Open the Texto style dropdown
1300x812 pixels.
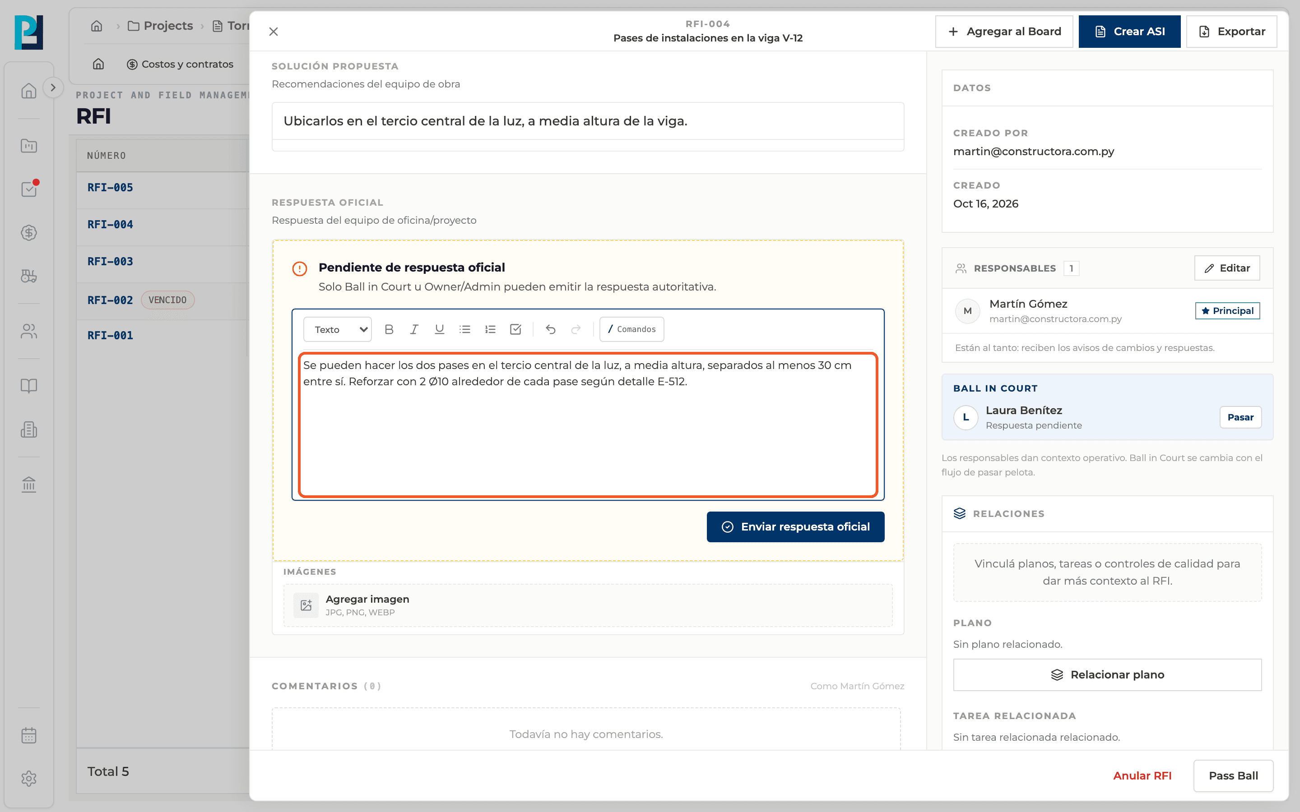tap(337, 329)
